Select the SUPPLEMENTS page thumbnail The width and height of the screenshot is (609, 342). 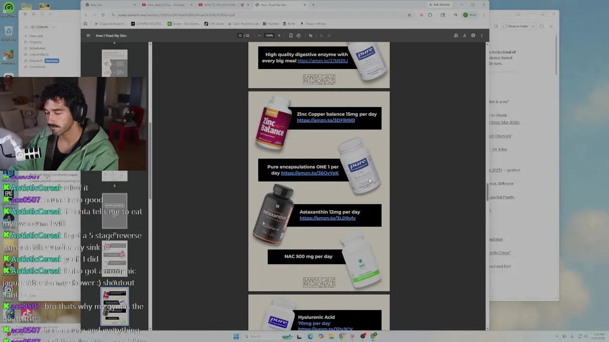click(114, 211)
